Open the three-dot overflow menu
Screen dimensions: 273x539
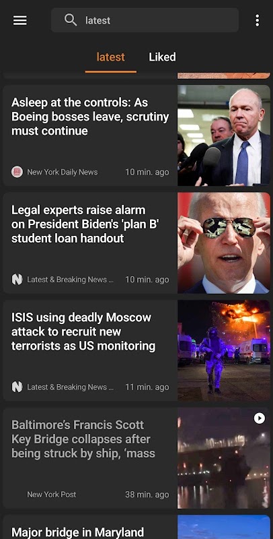tap(258, 20)
